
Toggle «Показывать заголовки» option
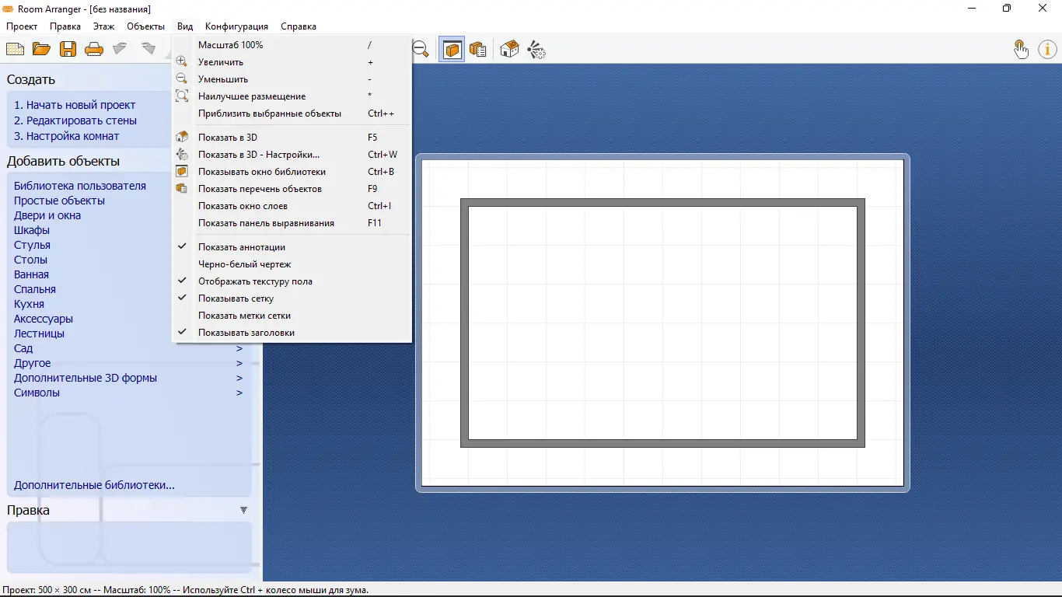292,333
